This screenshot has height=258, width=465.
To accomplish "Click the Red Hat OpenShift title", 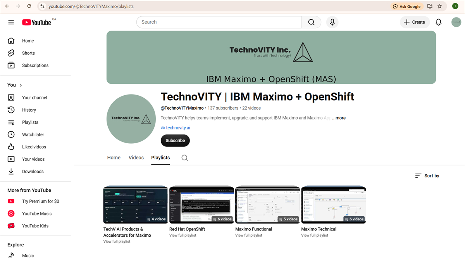I will click(187, 229).
